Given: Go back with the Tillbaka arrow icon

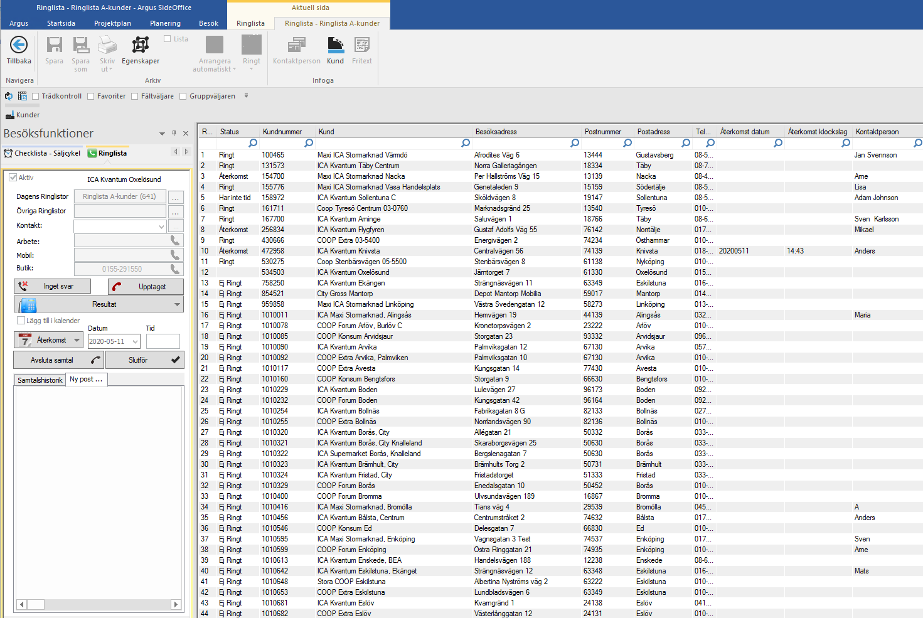Looking at the screenshot, I should pyautogui.click(x=19, y=45).
